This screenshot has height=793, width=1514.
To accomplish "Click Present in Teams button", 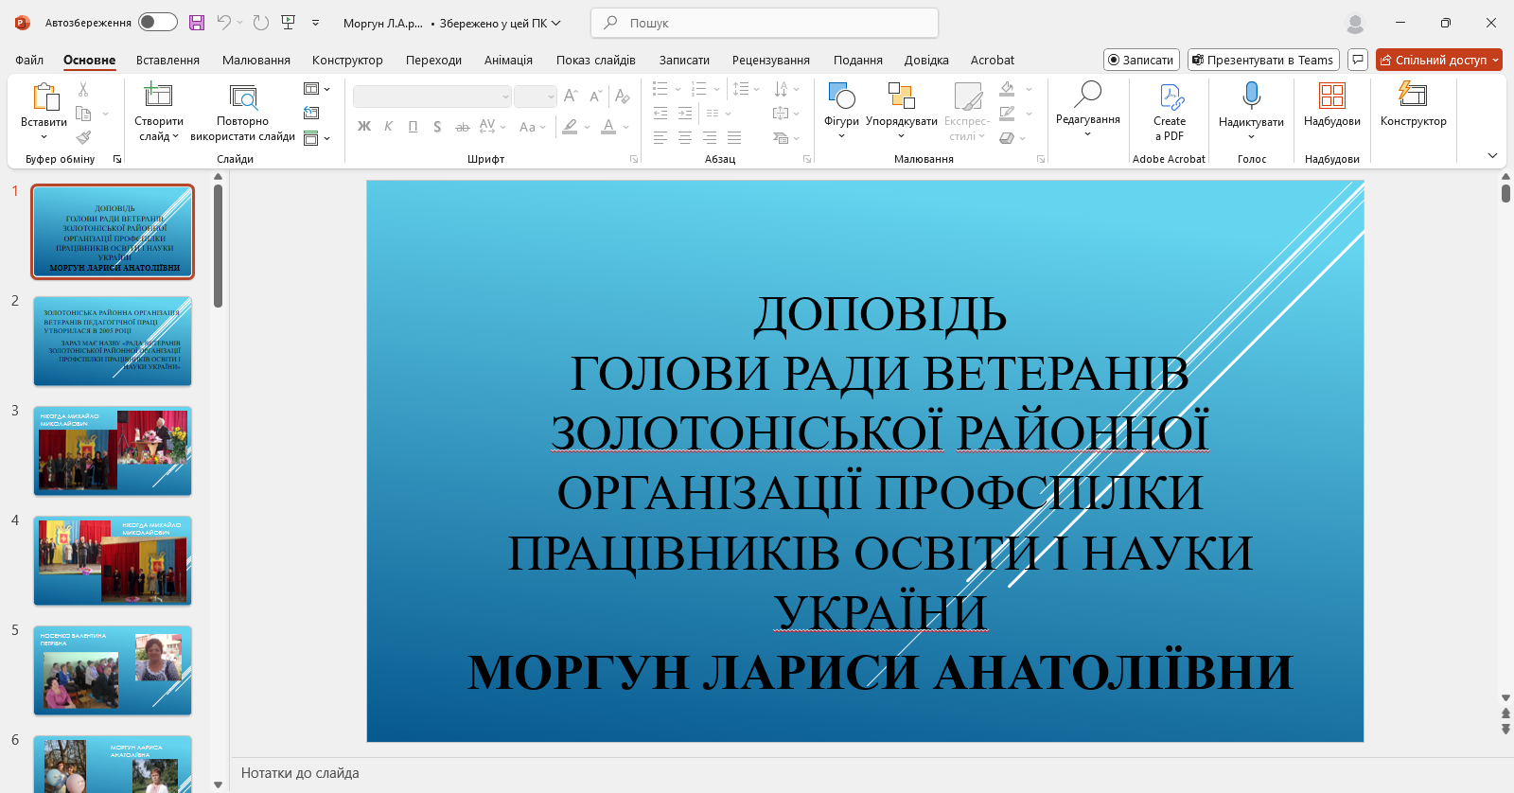I will 1263,60.
